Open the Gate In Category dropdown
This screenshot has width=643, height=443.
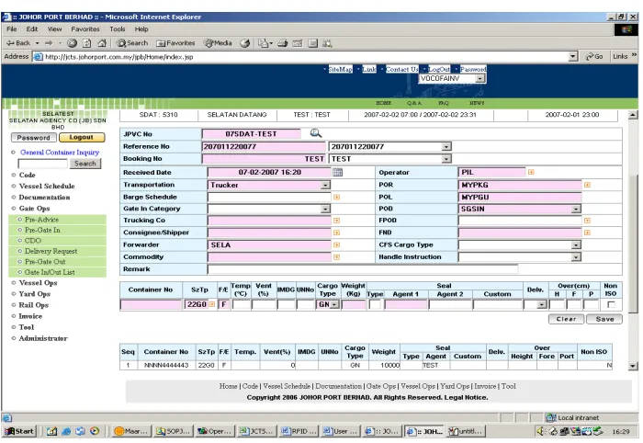coord(325,209)
